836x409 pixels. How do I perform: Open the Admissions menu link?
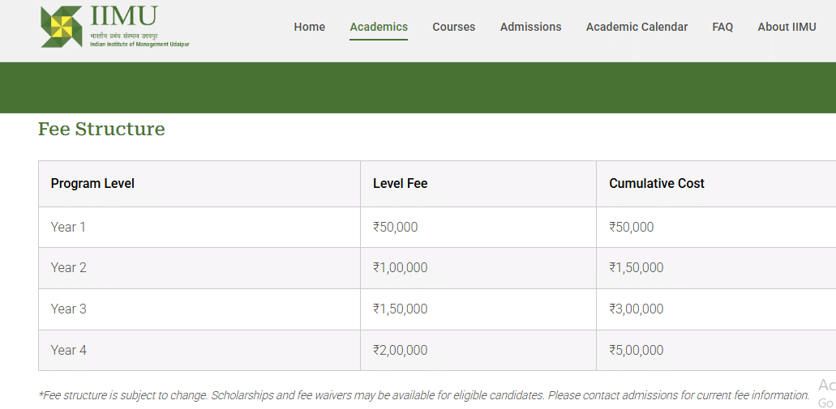(530, 27)
